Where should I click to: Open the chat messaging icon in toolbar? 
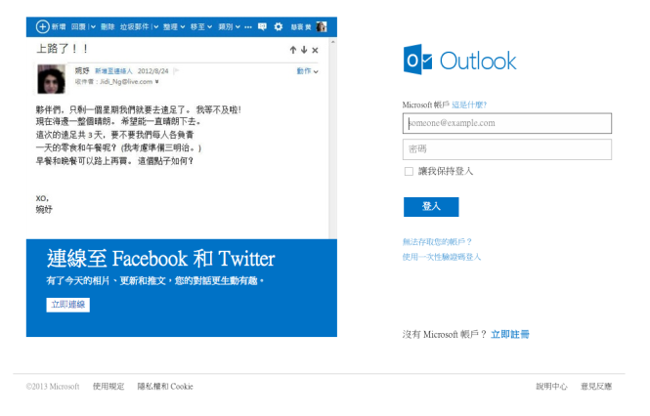262,26
